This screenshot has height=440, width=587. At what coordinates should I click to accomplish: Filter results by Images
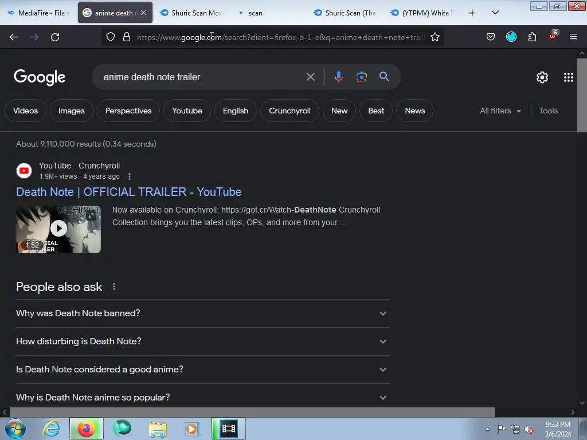(72, 111)
